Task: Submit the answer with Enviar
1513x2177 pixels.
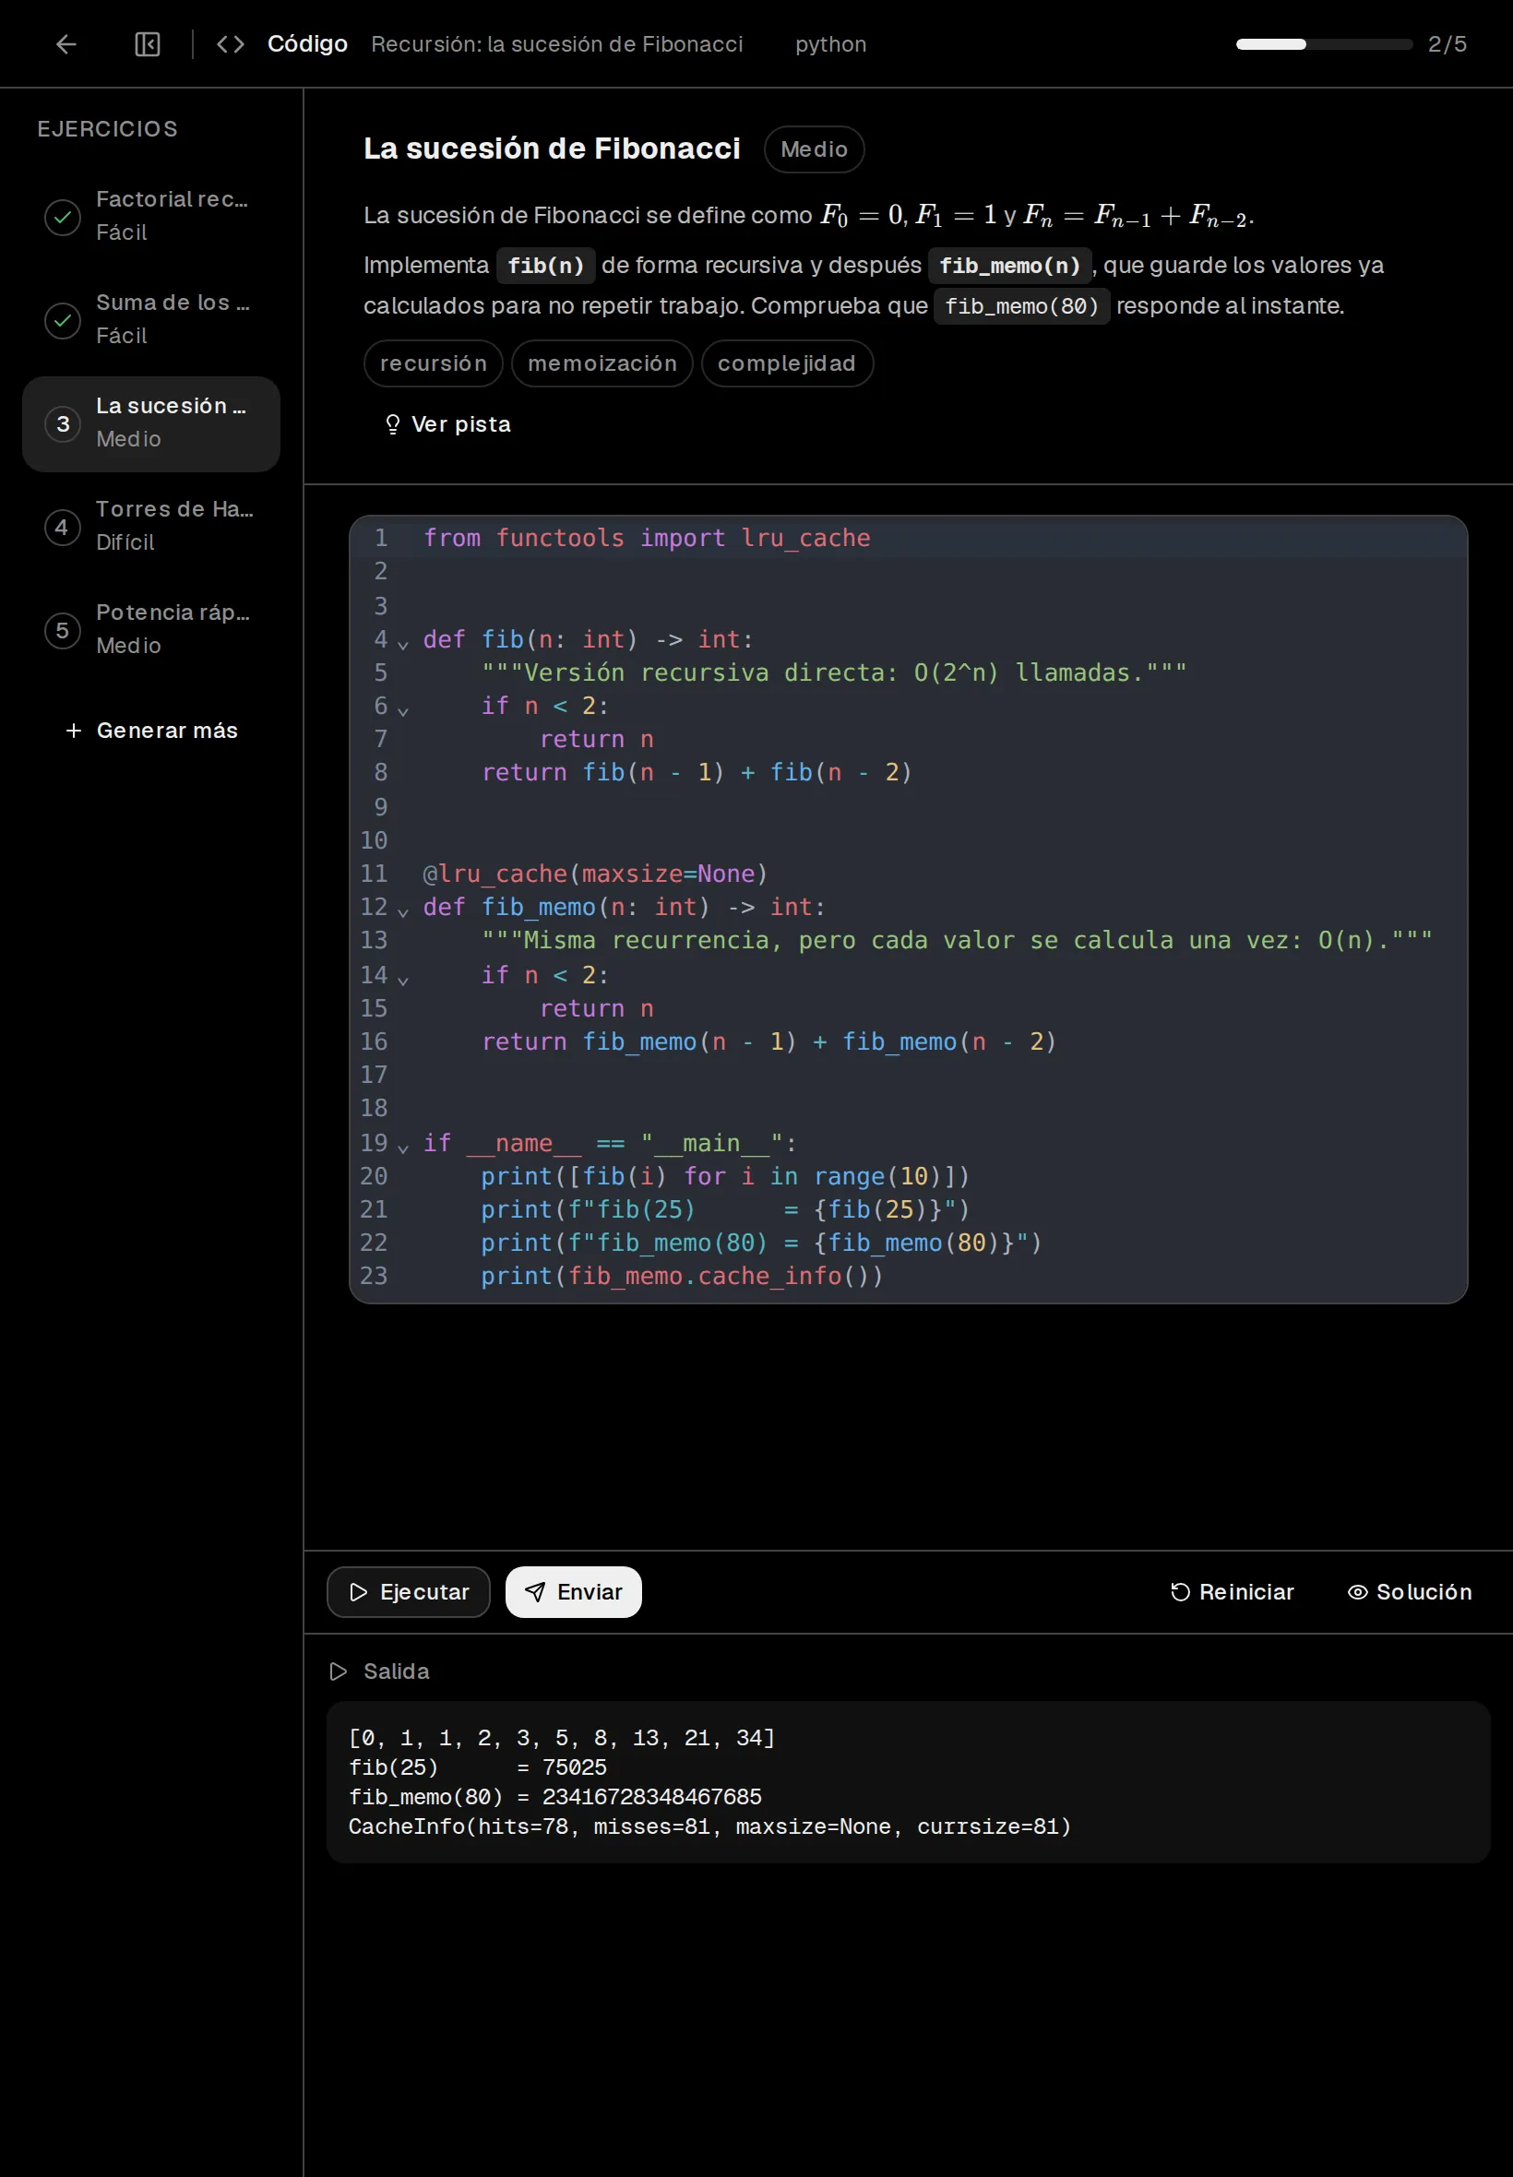Action: click(x=574, y=1592)
